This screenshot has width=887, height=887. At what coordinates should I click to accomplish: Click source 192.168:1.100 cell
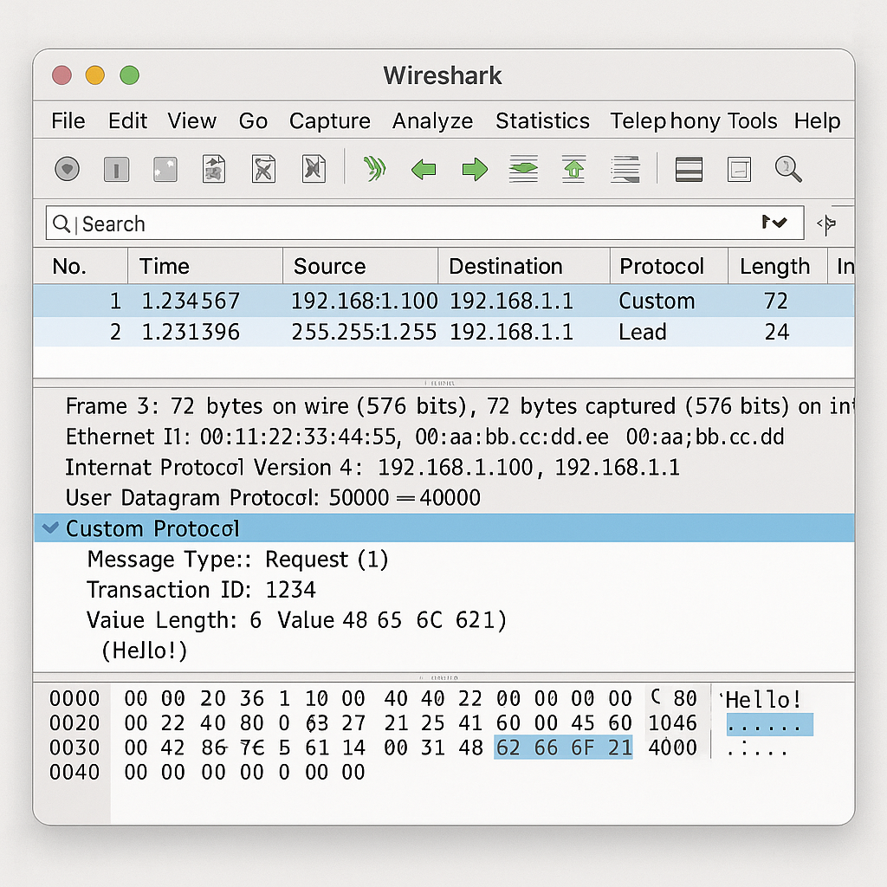click(365, 301)
